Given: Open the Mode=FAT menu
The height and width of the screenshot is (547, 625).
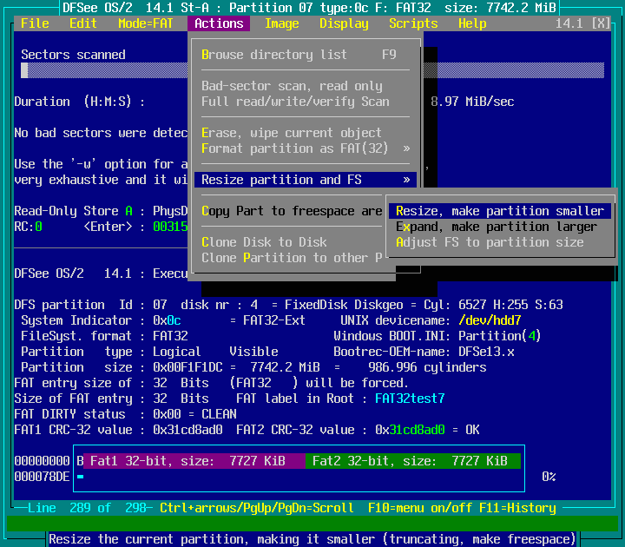Looking at the screenshot, I should tap(146, 23).
